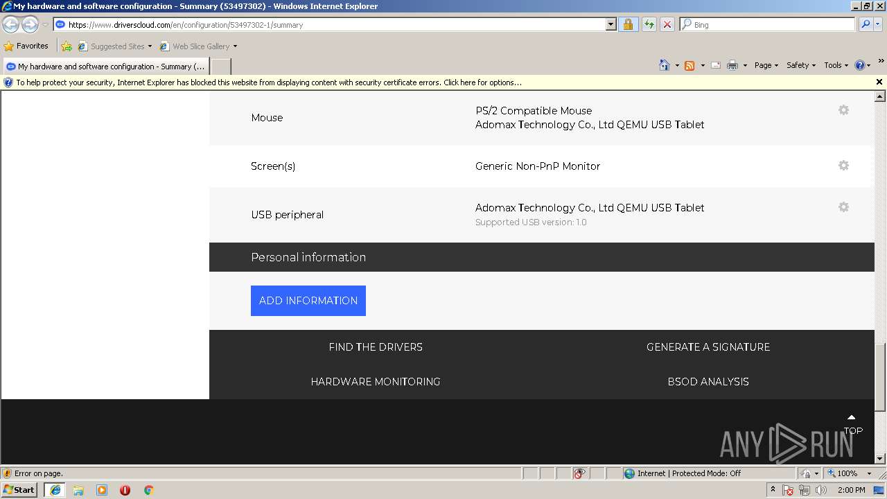Screen dimensions: 887x499
Task: Open the zoom level 100% dropdown
Action: [x=869, y=473]
